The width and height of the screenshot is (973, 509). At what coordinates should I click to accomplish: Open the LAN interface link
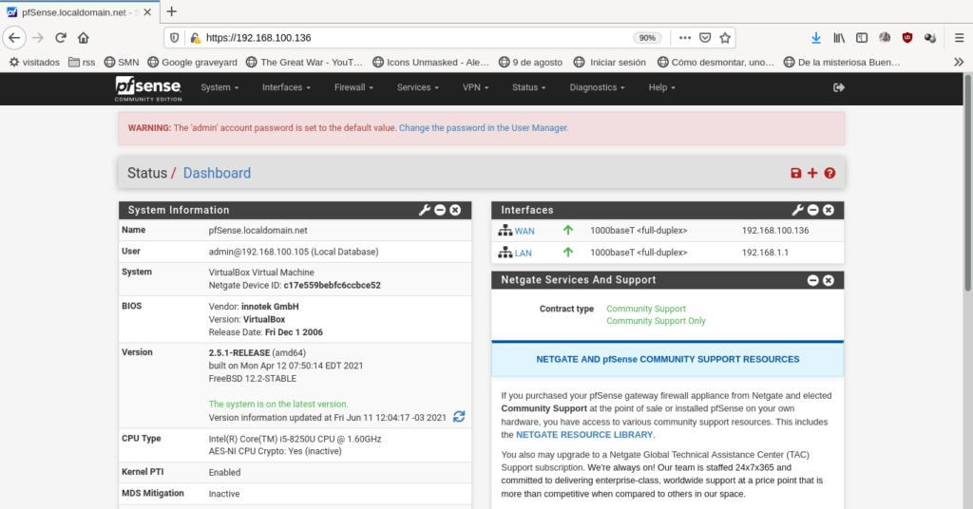point(524,253)
